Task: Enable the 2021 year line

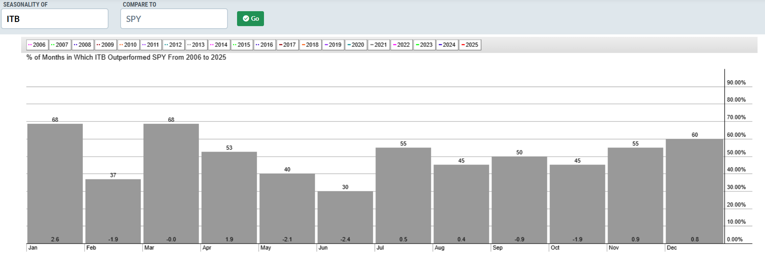Action: click(378, 45)
